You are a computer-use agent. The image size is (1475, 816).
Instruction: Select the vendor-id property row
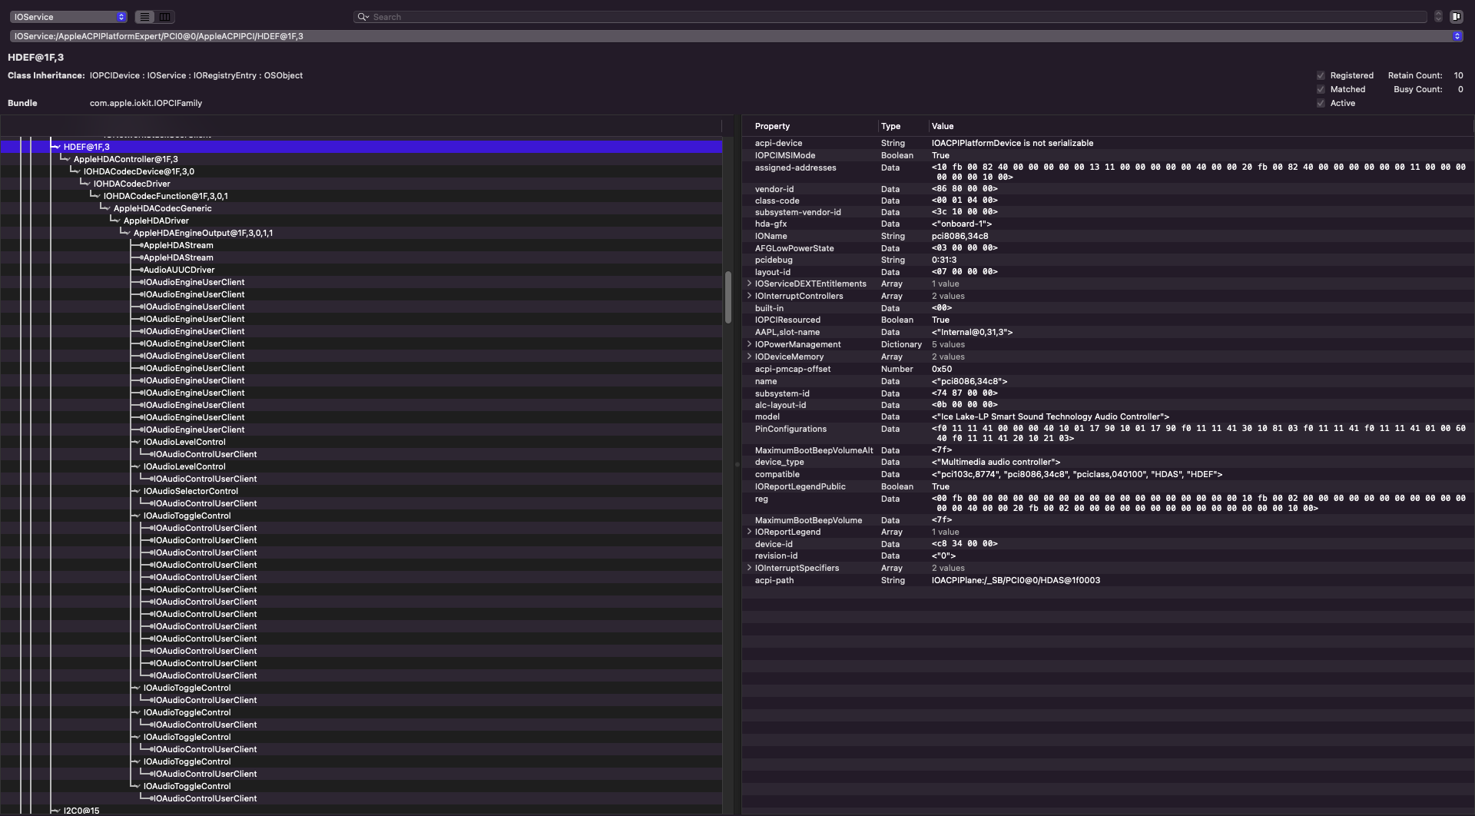(x=1107, y=189)
